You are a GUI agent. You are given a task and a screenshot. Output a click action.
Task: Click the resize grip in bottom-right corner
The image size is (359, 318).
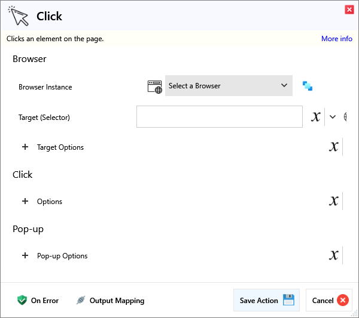pos(354,313)
